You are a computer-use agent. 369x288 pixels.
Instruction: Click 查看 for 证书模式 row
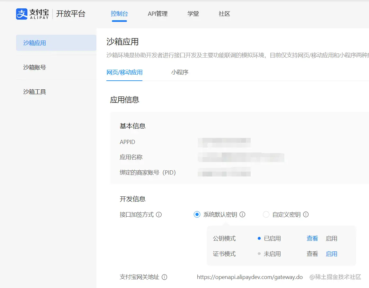click(x=312, y=254)
